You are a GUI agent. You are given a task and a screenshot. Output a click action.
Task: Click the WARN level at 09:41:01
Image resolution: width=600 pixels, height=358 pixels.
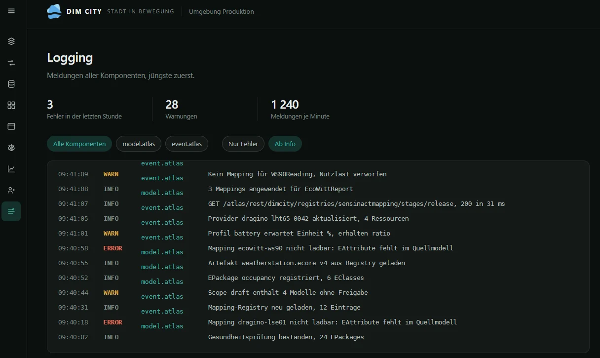pyautogui.click(x=111, y=233)
